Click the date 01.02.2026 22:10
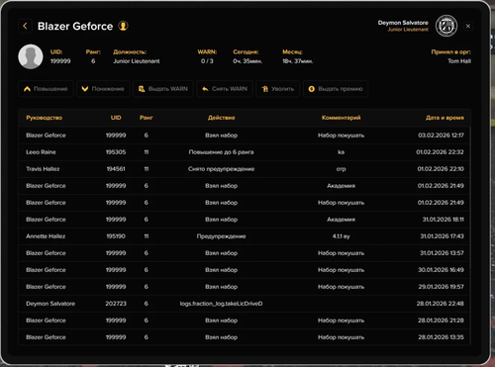This screenshot has width=495, height=367. point(441,169)
